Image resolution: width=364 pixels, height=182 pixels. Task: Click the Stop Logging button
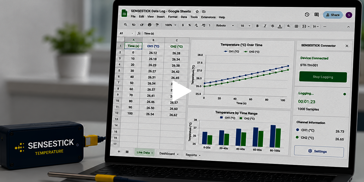(323, 77)
